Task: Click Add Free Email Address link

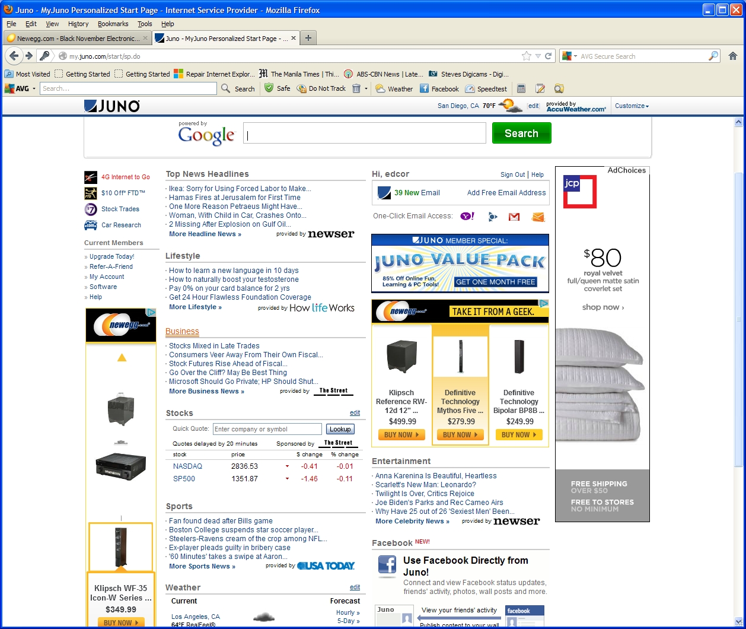Action: [506, 193]
